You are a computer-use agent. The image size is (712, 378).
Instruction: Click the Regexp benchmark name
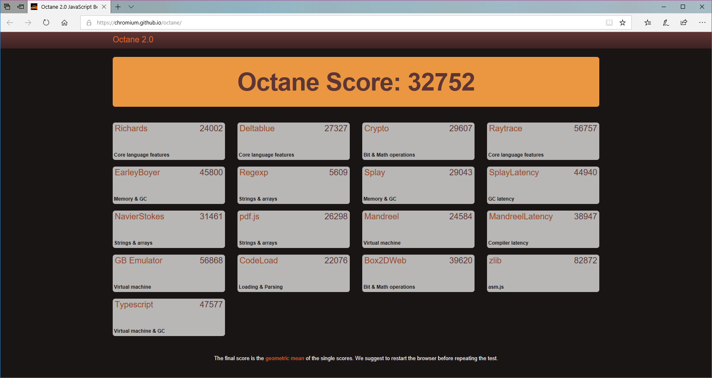pos(254,172)
